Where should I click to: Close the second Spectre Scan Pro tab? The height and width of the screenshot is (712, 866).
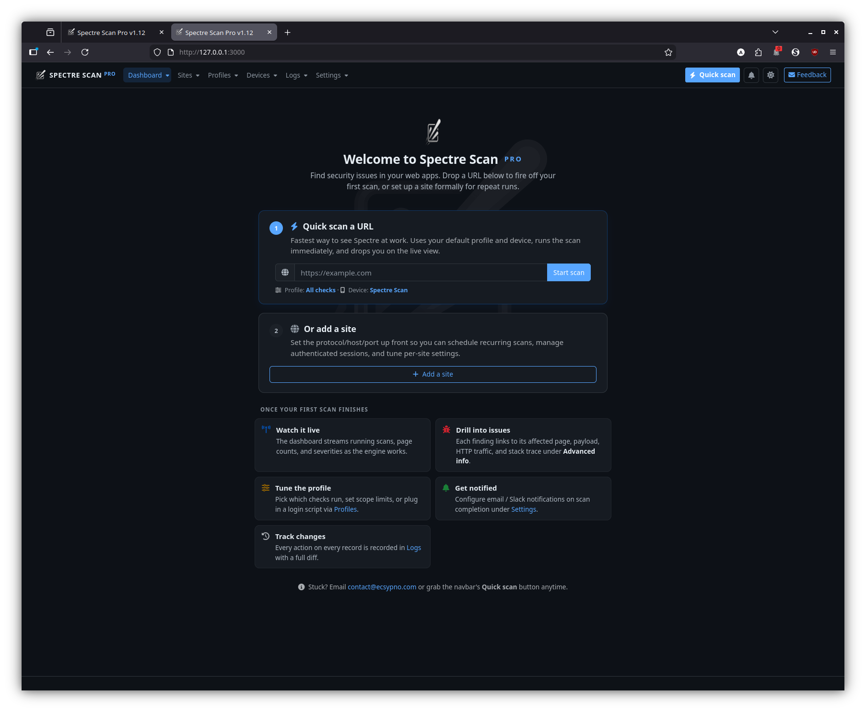coord(269,33)
